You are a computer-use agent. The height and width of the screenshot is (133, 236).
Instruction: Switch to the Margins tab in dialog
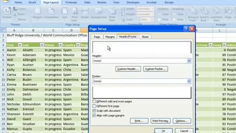(110, 37)
